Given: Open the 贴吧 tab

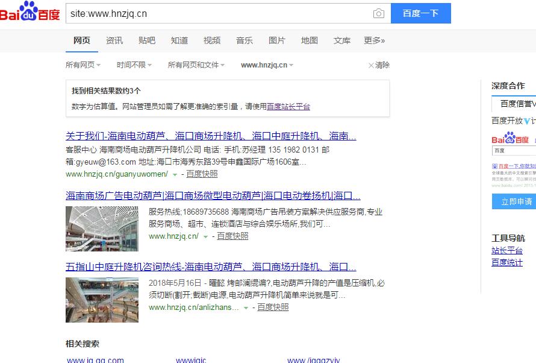Looking at the screenshot, I should pos(147,41).
